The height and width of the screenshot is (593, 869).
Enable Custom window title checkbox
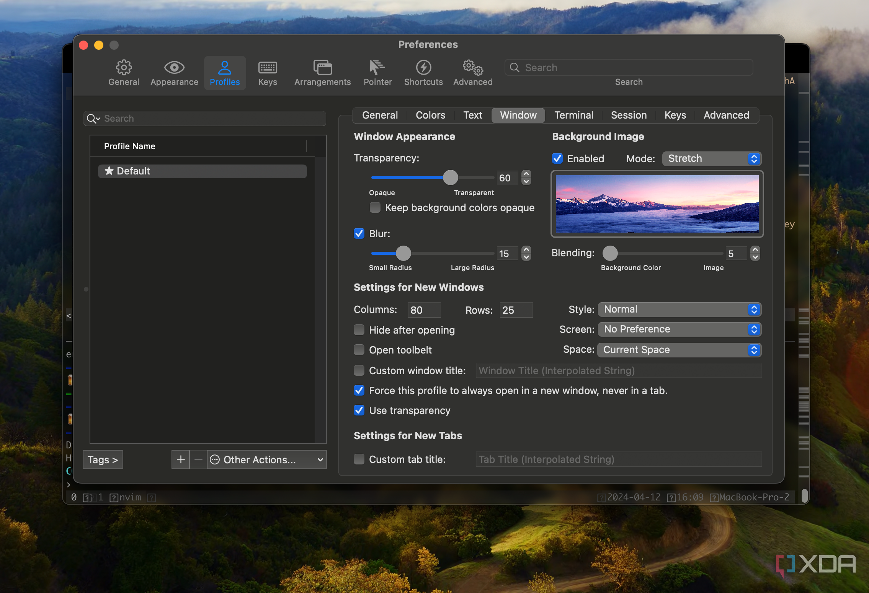[x=359, y=371]
